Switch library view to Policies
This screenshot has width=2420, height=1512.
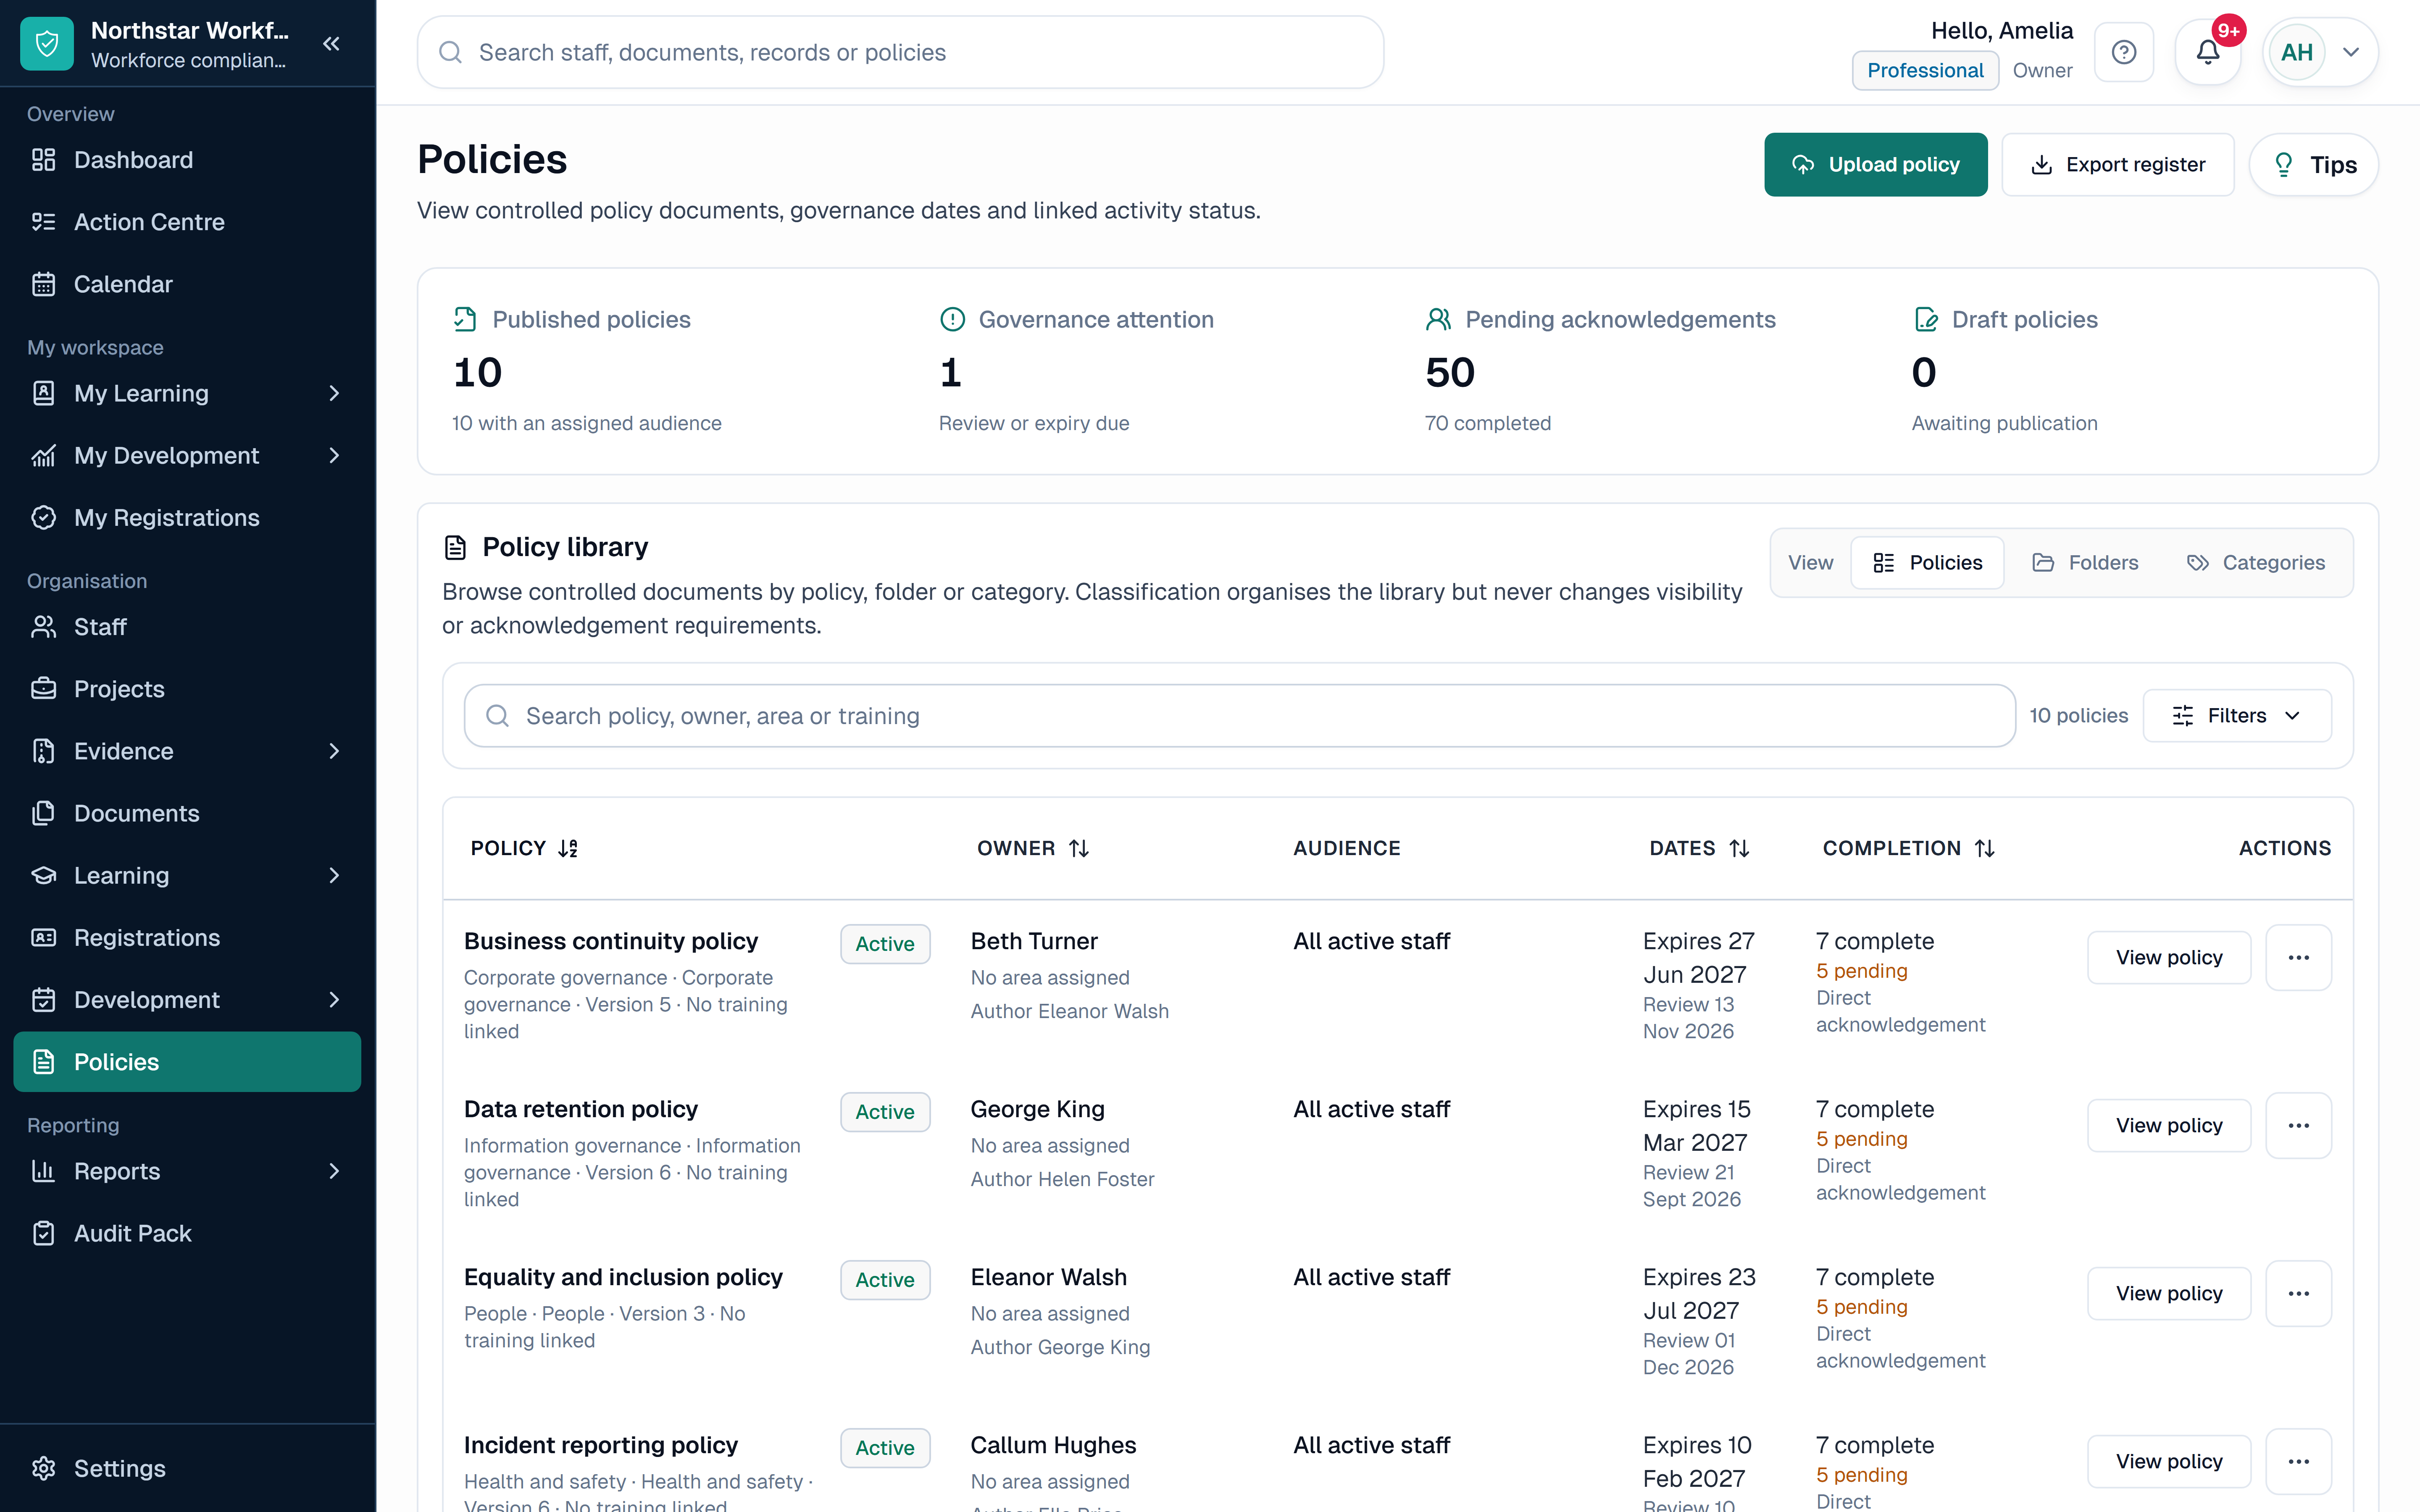[1927, 563]
